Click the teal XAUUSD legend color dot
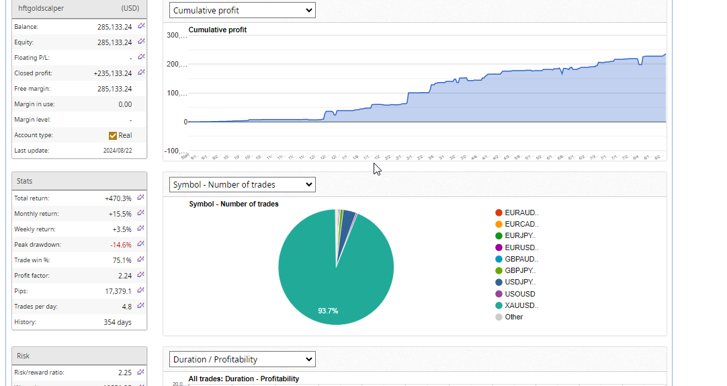 499,305
